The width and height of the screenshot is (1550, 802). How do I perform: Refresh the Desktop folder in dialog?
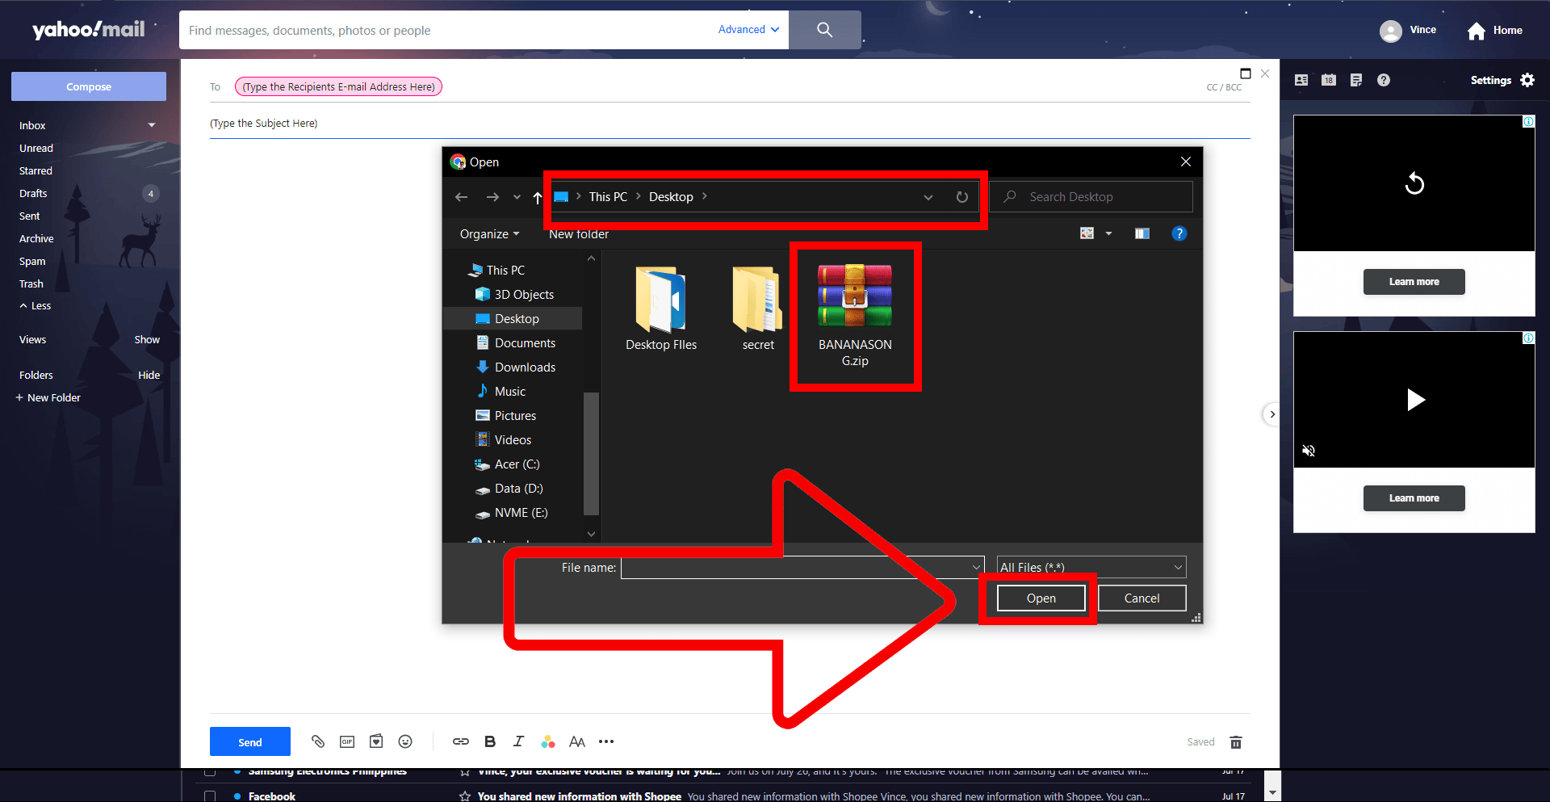coord(961,197)
